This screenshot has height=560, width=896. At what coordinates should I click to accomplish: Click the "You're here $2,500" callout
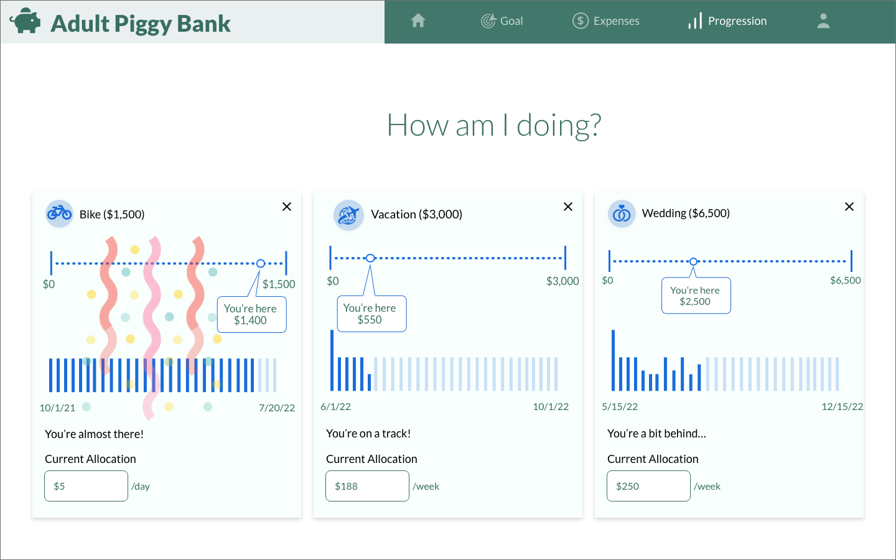click(x=696, y=296)
